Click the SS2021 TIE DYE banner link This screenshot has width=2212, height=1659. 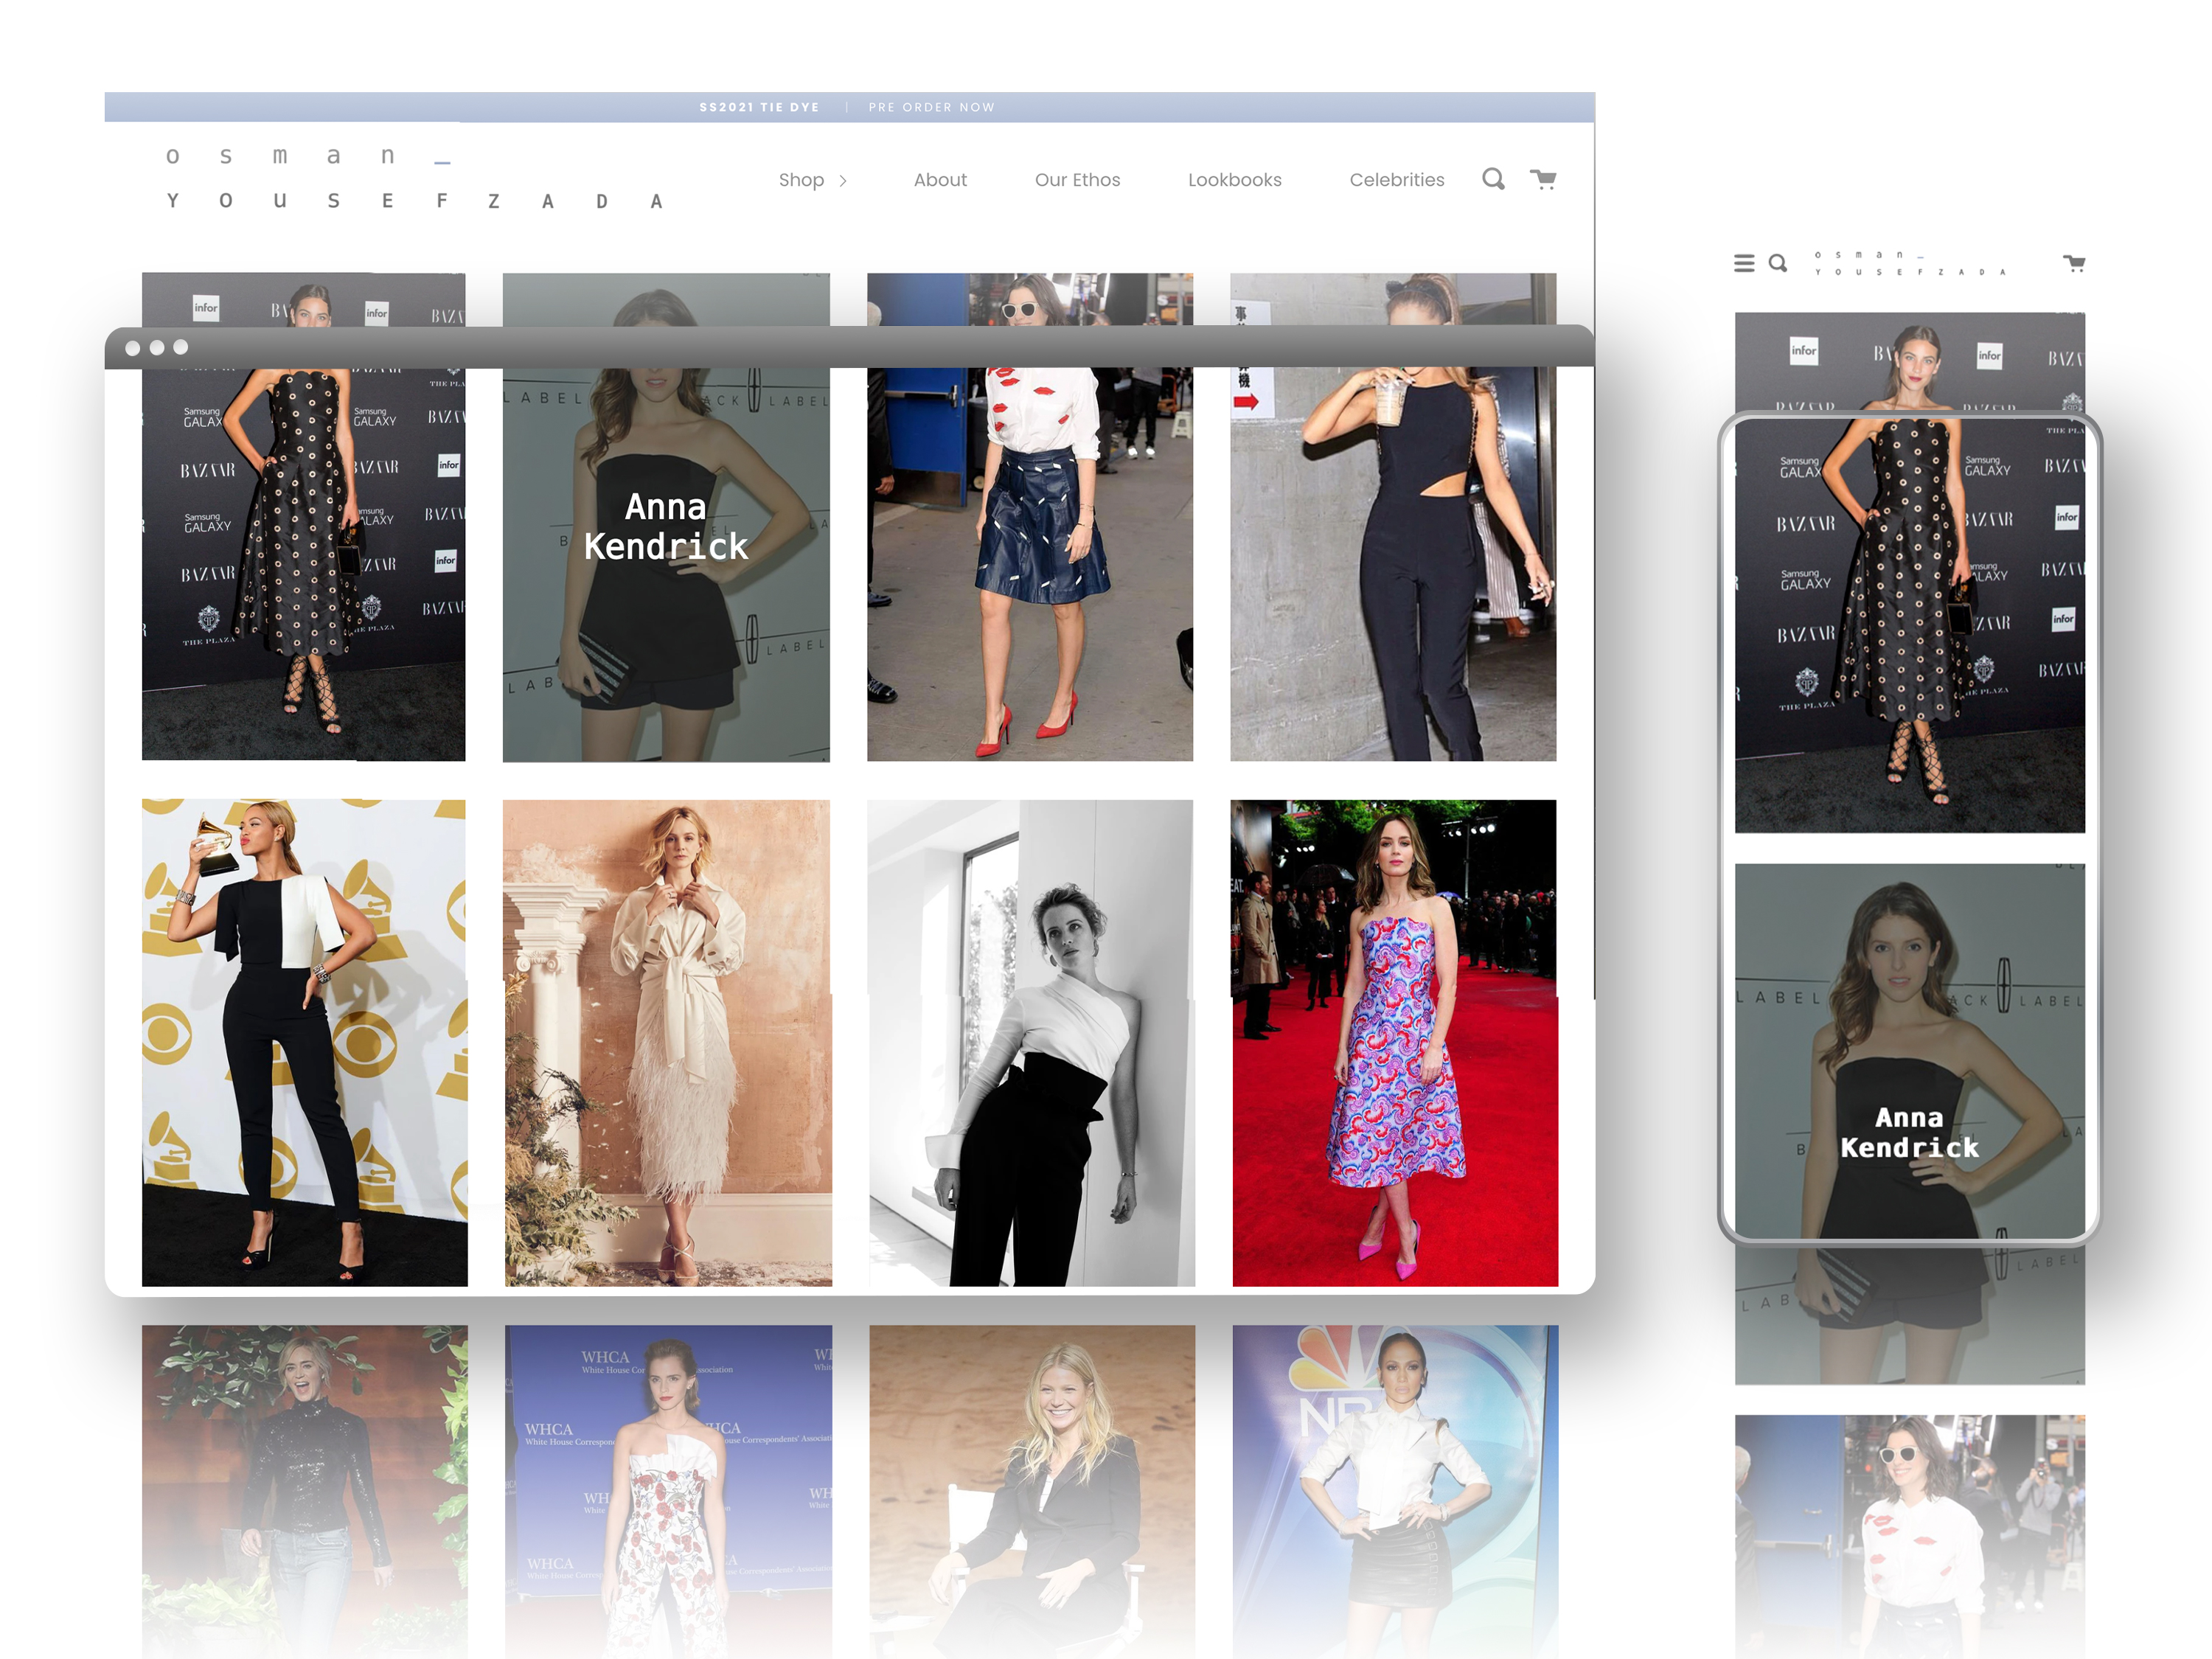click(759, 107)
